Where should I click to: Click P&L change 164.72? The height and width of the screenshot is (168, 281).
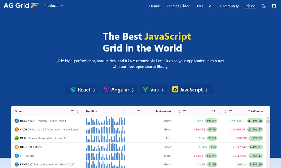pyautogui.click(x=199, y=129)
